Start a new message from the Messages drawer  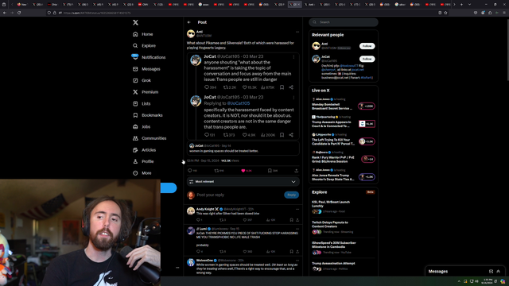coord(491,272)
